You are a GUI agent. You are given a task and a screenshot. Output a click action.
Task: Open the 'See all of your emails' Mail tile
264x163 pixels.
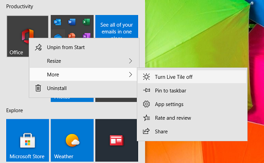(117, 26)
